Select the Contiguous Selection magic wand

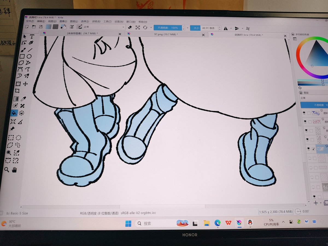(x=9, y=153)
